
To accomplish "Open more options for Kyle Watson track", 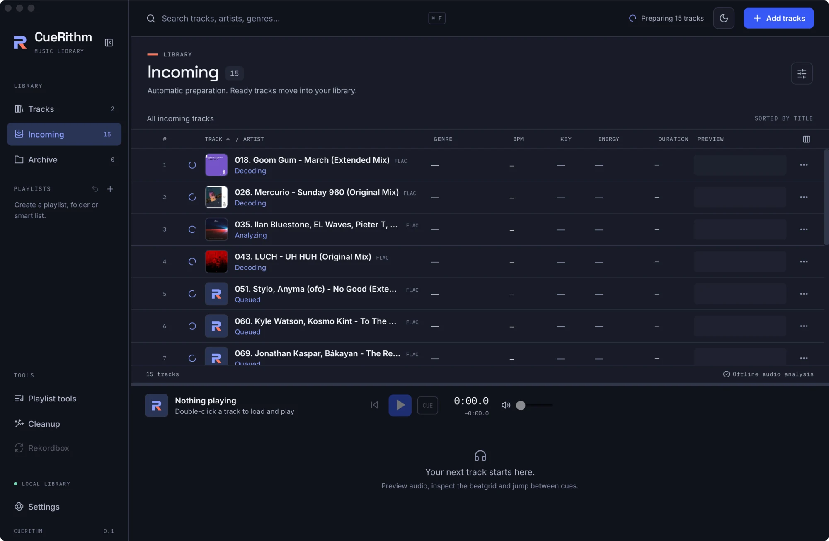I will [x=804, y=326].
